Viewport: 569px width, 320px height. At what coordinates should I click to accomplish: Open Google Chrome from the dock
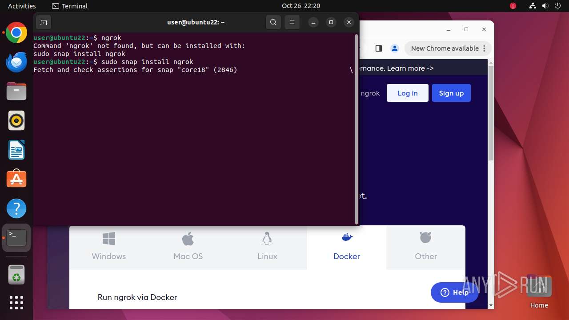(x=16, y=32)
